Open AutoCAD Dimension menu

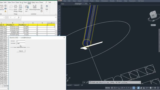pos(104,1)
